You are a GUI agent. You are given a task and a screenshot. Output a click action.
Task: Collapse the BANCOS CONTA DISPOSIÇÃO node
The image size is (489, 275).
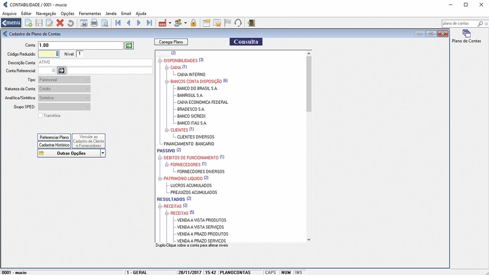(167, 81)
